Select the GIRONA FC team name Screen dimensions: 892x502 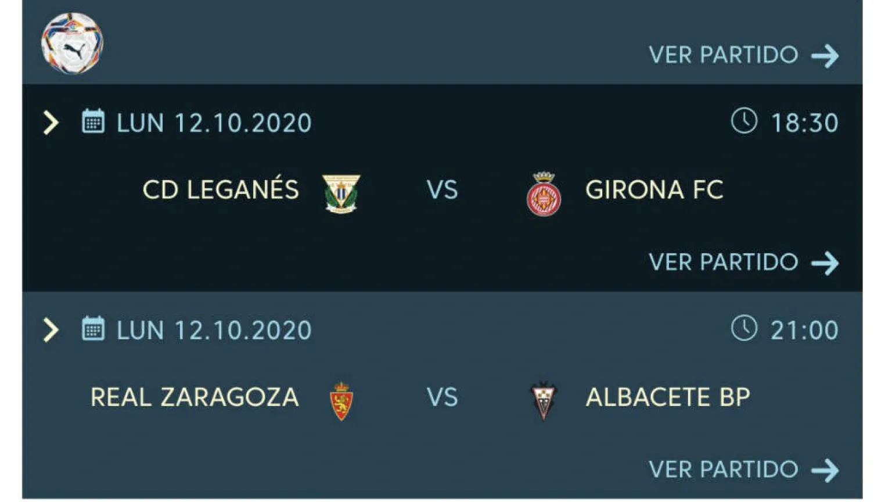[654, 190]
